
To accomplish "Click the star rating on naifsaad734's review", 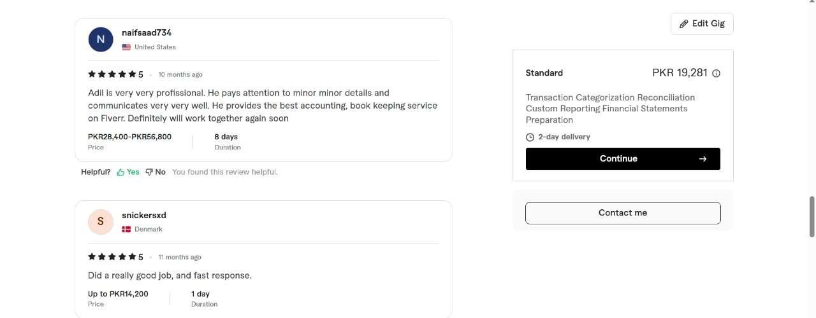I will click(112, 74).
